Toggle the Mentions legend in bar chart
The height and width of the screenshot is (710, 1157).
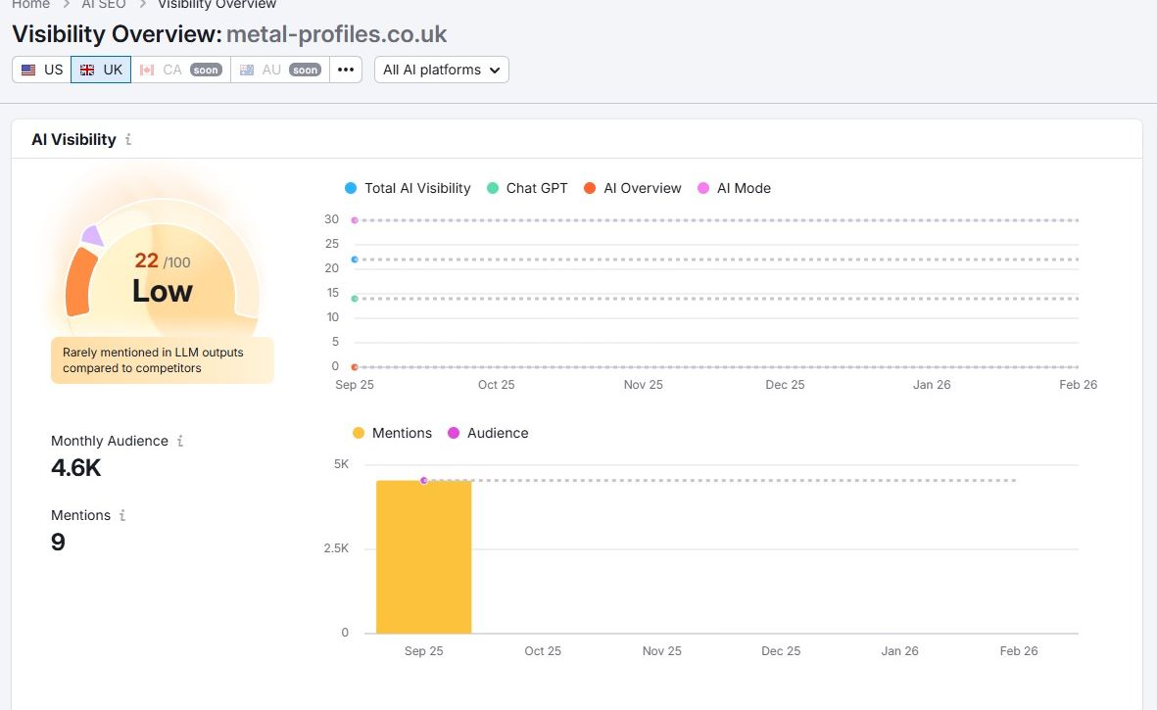coord(392,433)
